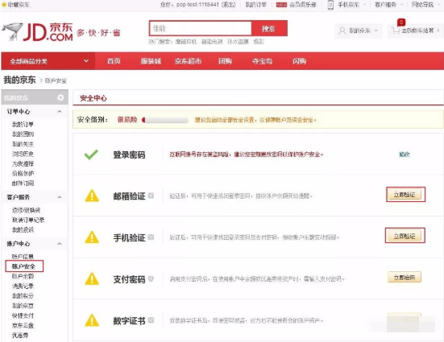
Task: Open 闪购 in the navigation bar
Action: [299, 61]
